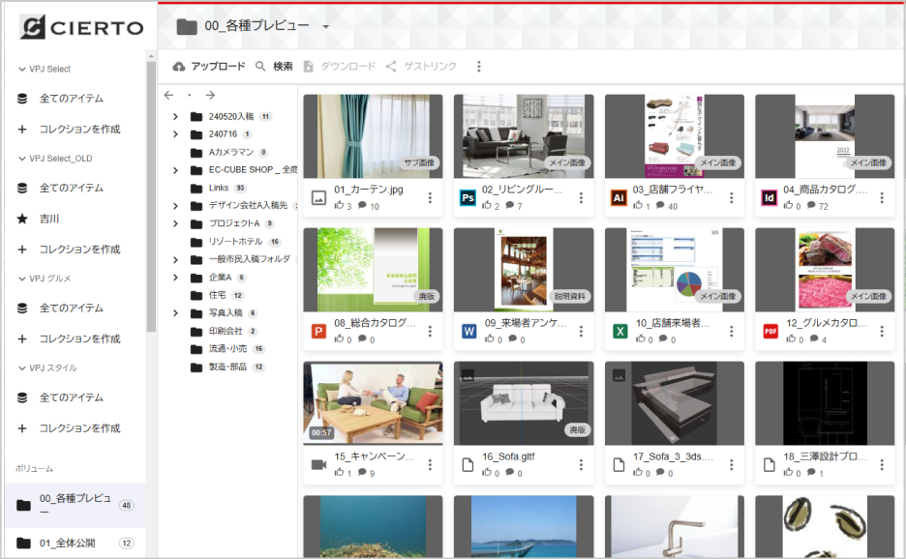
Task: Click the ゲストリンク button
Action: [421, 67]
